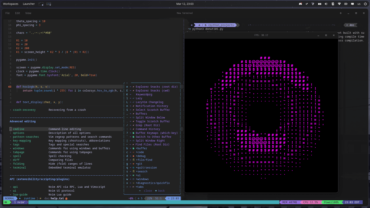This screenshot has height=208, width=370.
Task: Open the battery status applet
Action: [x=346, y=4]
